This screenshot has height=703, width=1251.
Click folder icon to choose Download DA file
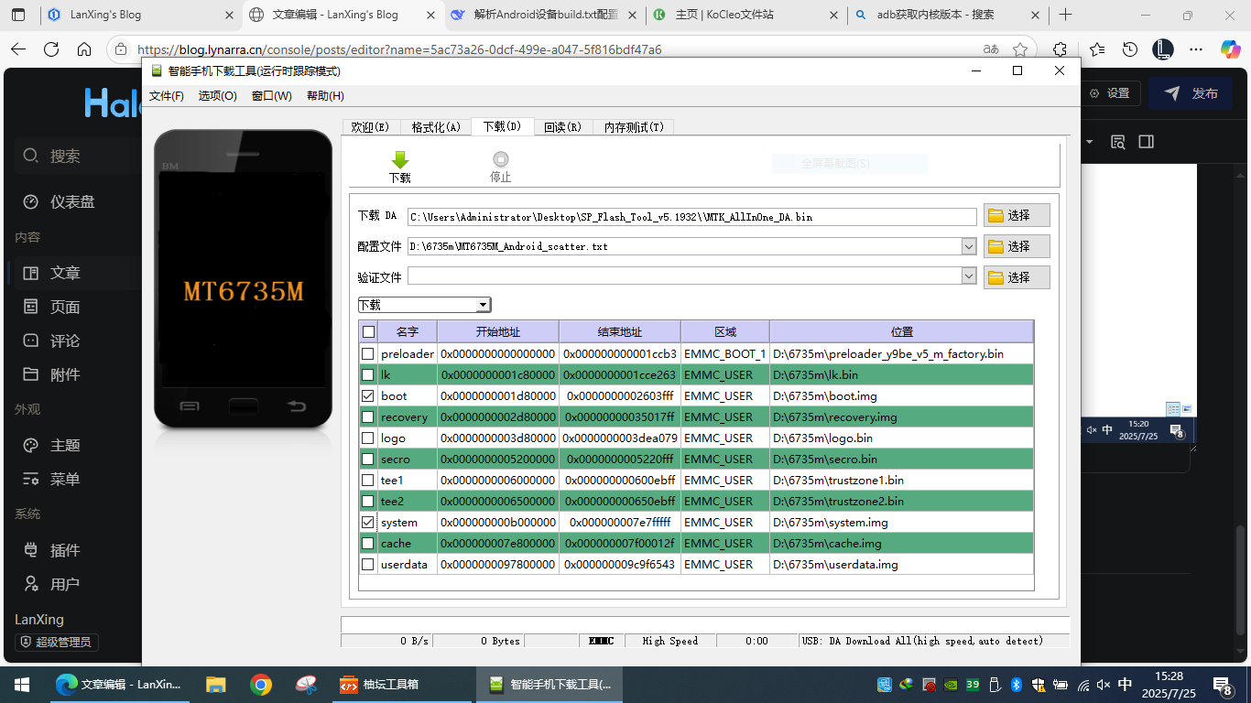pos(995,216)
